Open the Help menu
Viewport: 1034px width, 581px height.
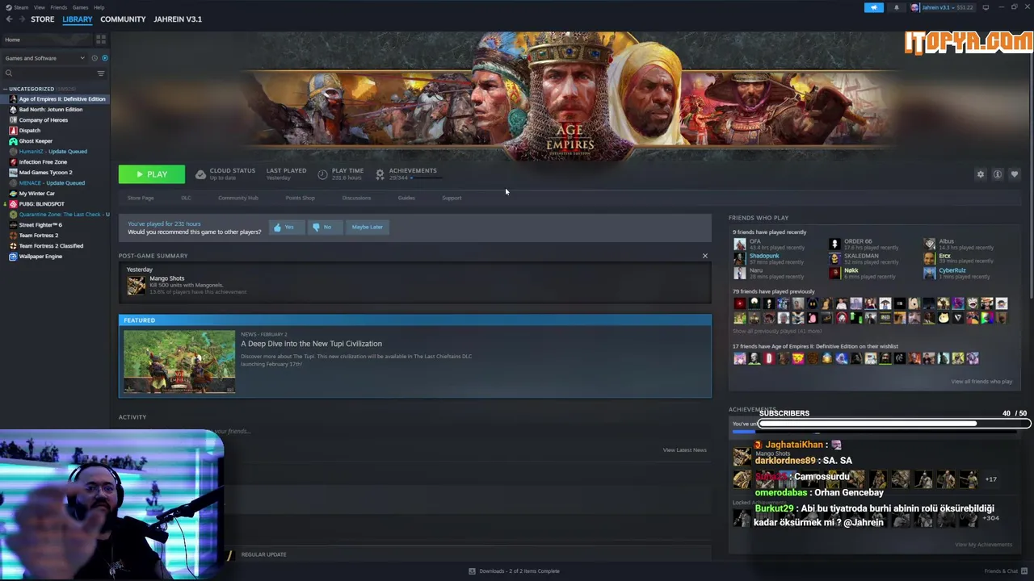[99, 7]
